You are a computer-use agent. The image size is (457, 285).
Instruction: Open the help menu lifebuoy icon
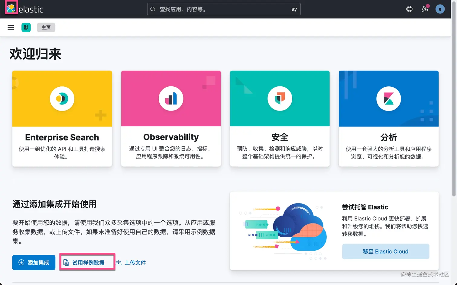409,9
